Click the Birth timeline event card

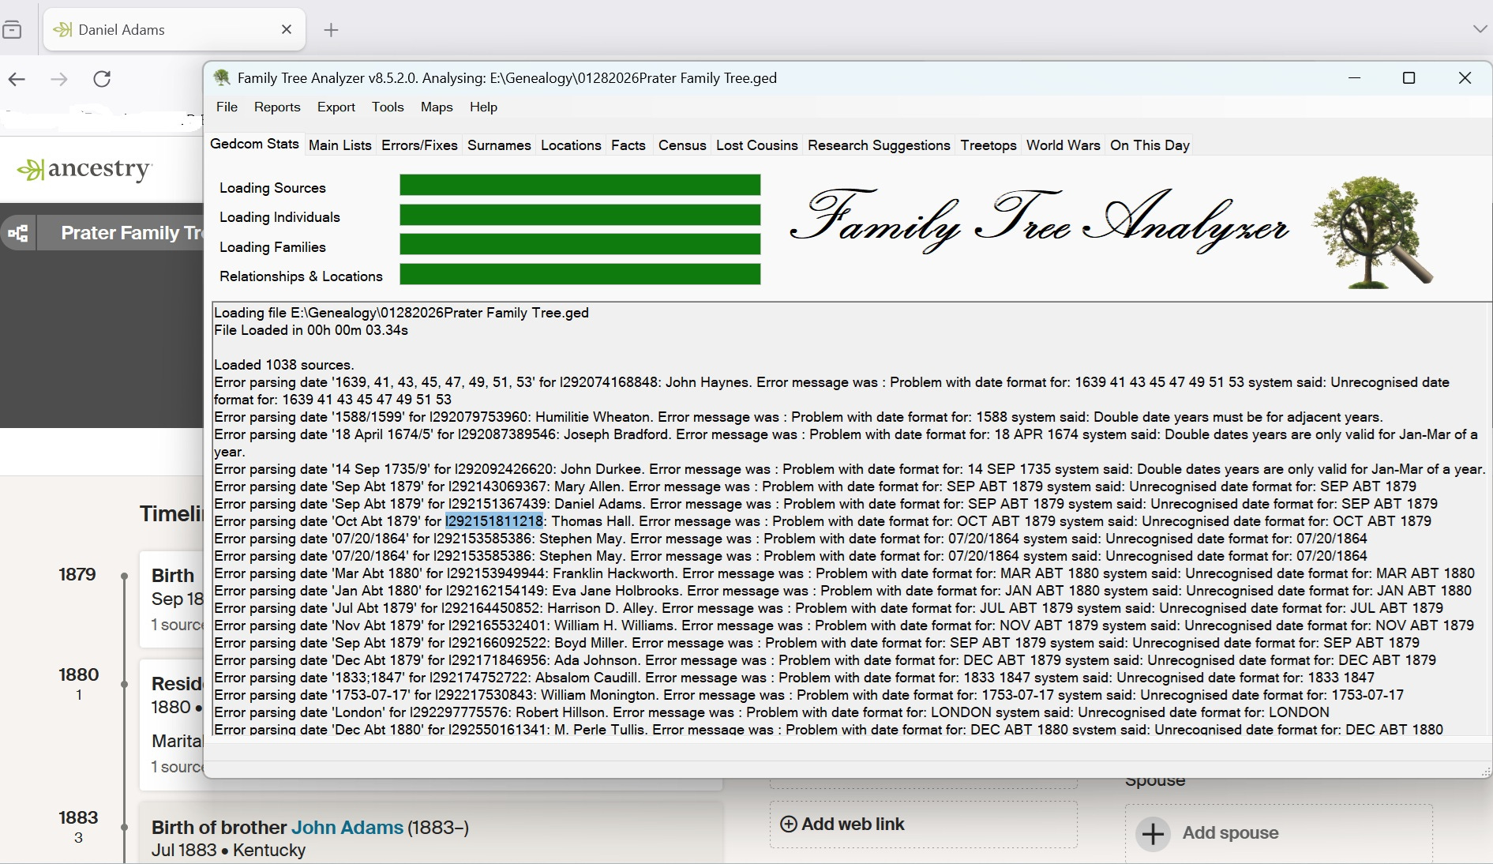pos(172,599)
